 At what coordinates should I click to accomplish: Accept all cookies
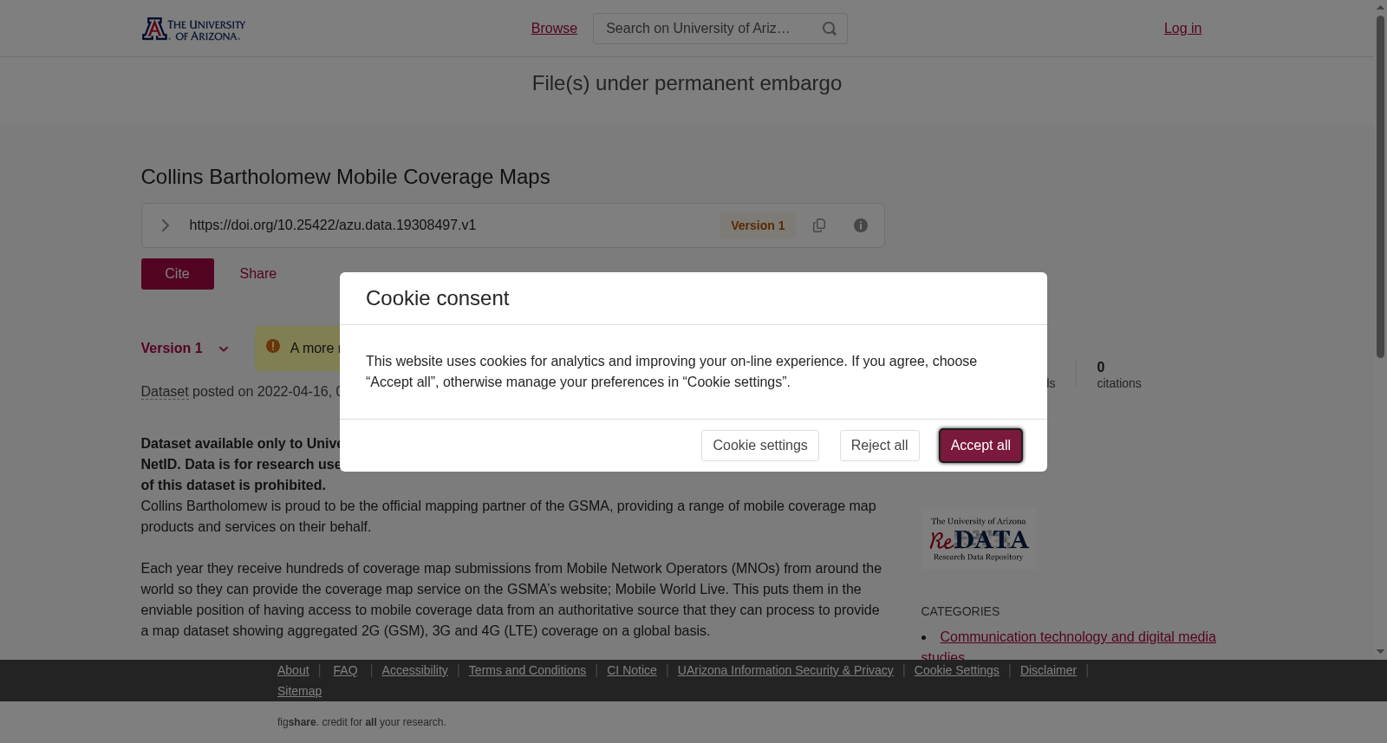coord(980,446)
